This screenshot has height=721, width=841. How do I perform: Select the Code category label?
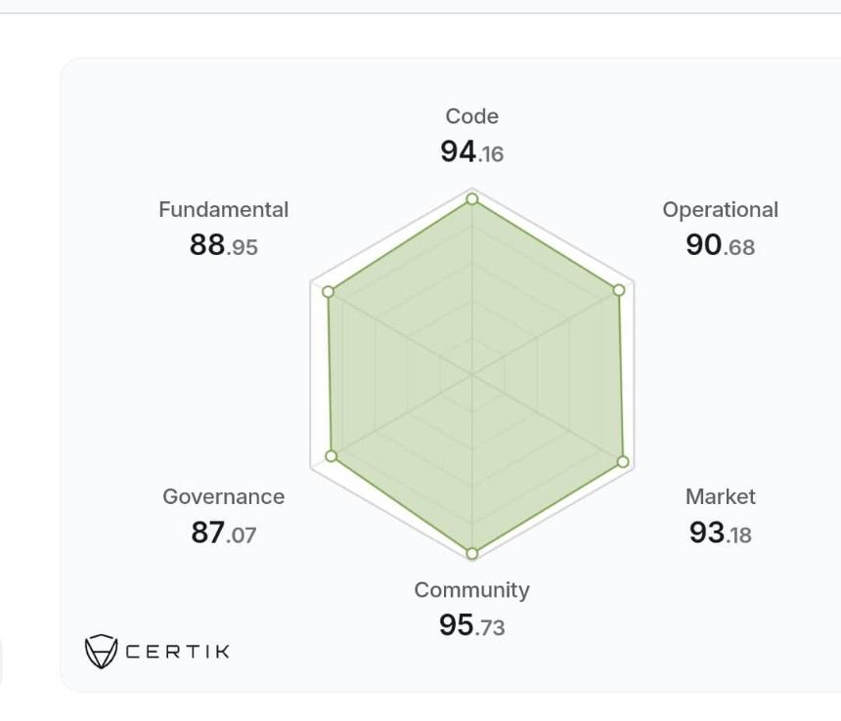(x=472, y=116)
